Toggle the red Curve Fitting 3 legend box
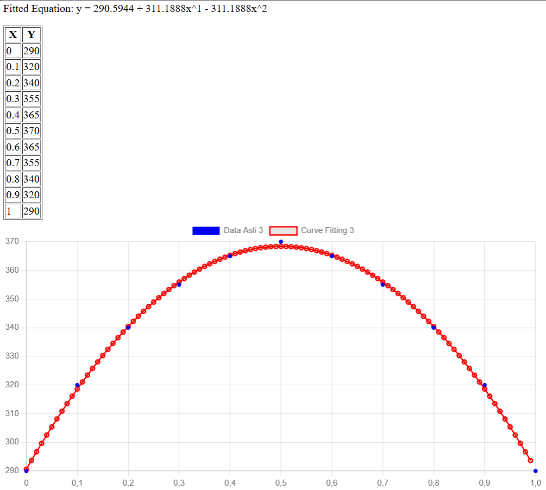Image resolution: width=546 pixels, height=490 pixels. click(283, 230)
